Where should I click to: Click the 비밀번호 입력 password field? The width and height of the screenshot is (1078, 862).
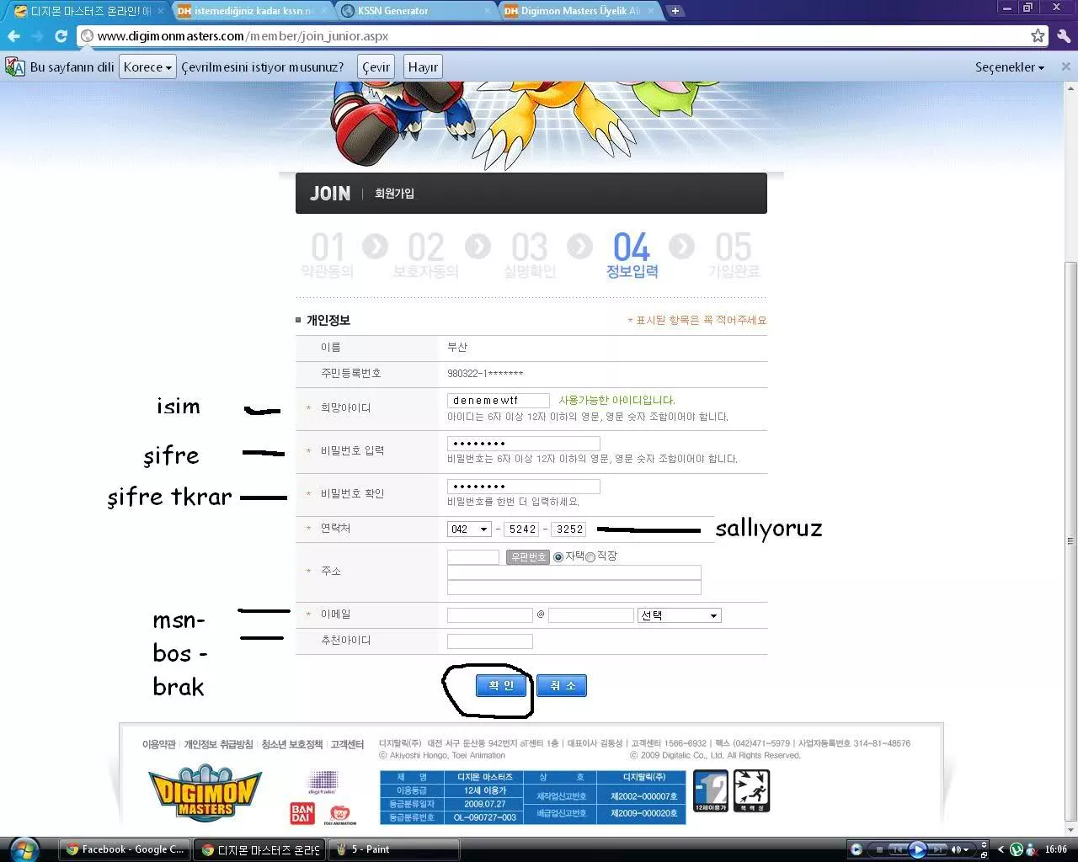click(524, 444)
